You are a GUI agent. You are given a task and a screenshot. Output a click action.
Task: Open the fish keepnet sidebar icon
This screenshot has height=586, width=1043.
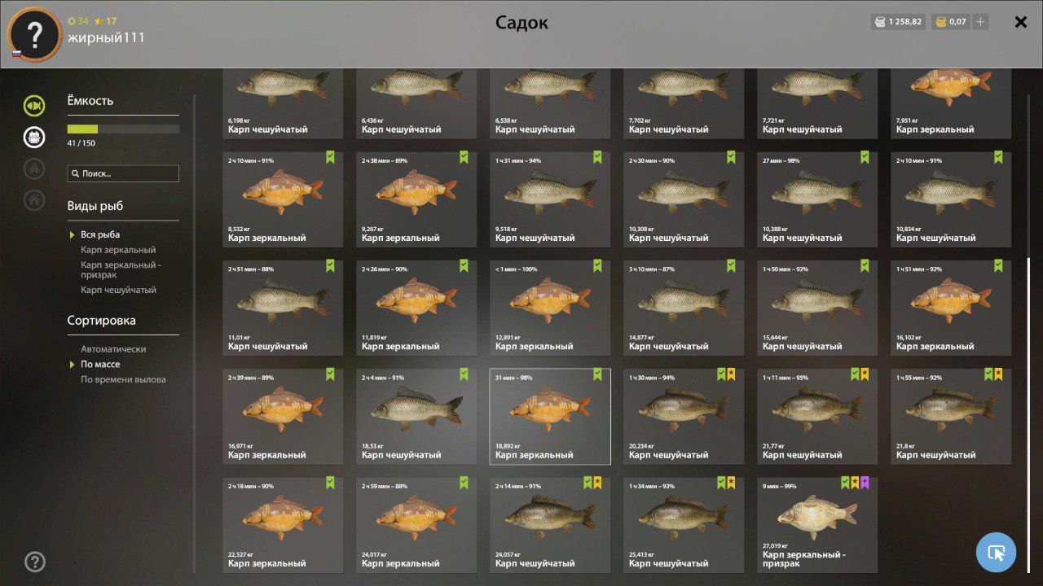[x=34, y=105]
